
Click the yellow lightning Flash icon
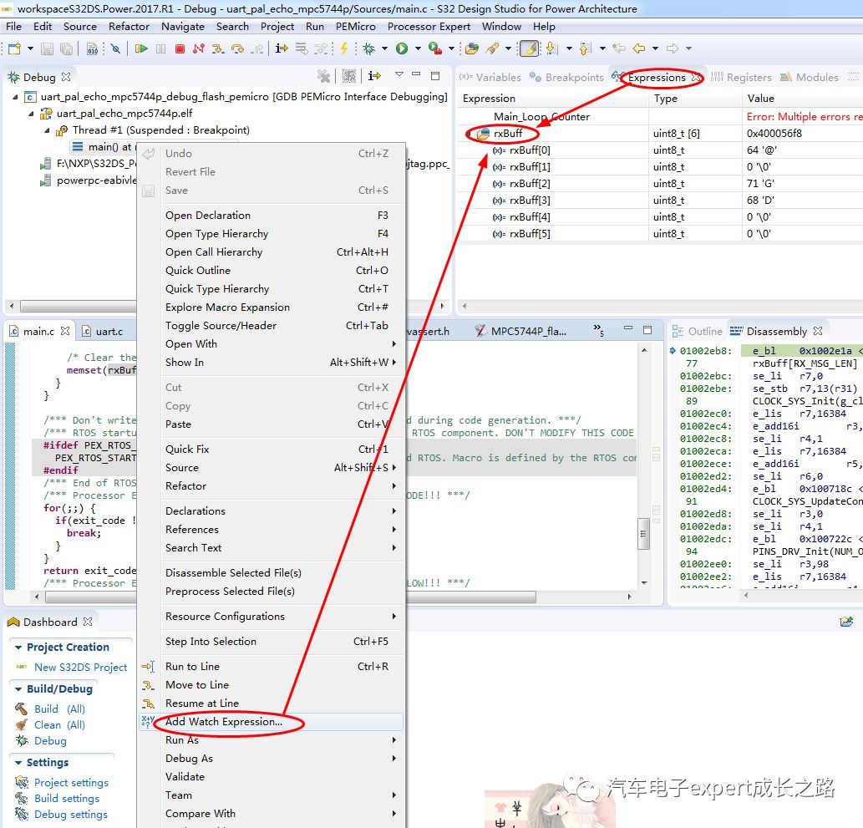pyautogui.click(x=344, y=48)
